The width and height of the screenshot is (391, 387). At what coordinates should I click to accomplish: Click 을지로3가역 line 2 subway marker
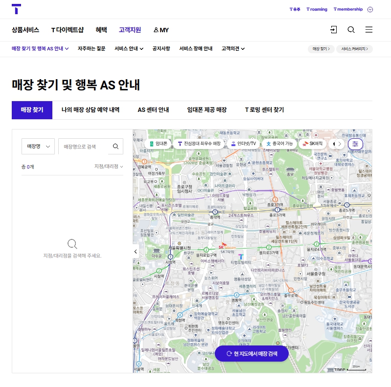(269, 247)
